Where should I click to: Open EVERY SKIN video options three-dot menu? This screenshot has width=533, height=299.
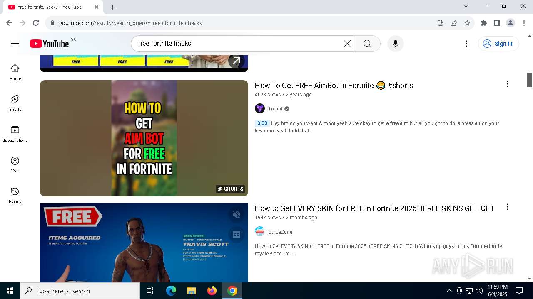pos(507,207)
